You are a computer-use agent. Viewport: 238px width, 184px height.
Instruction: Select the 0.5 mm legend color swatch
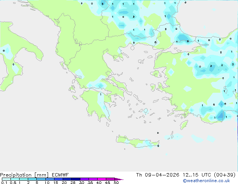pos(15,179)
